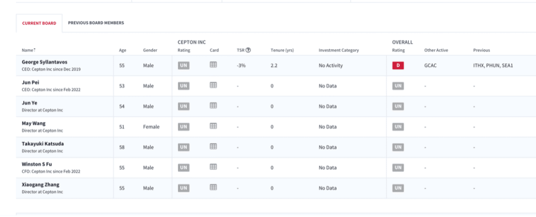Sort by the Investment Category column header

[339, 50]
